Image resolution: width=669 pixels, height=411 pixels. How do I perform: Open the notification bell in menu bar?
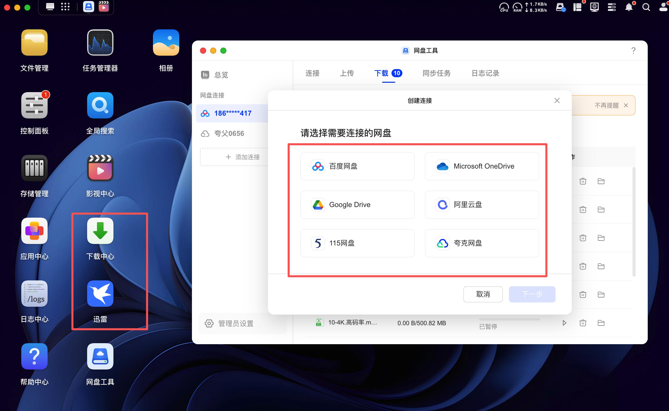628,7
